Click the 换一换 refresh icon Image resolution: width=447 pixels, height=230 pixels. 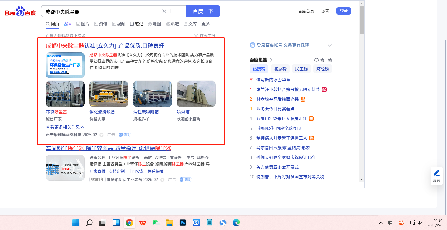point(317,60)
